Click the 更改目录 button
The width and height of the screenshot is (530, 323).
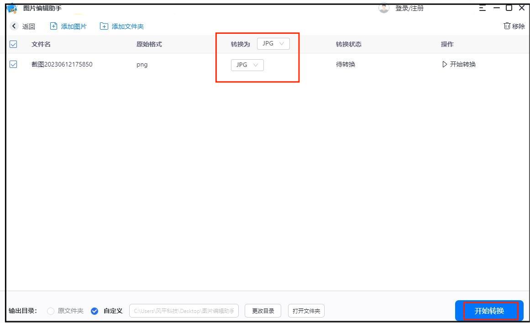(262, 311)
